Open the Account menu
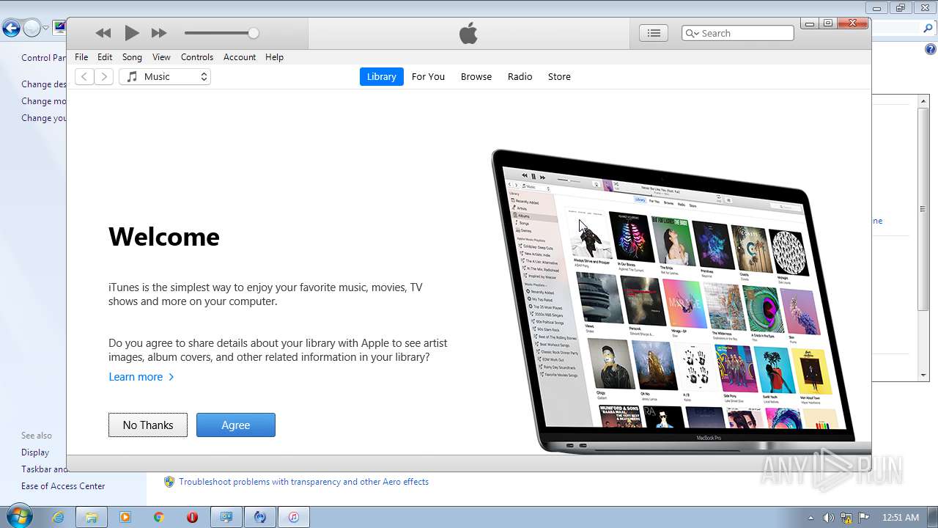The width and height of the screenshot is (938, 528). [240, 57]
